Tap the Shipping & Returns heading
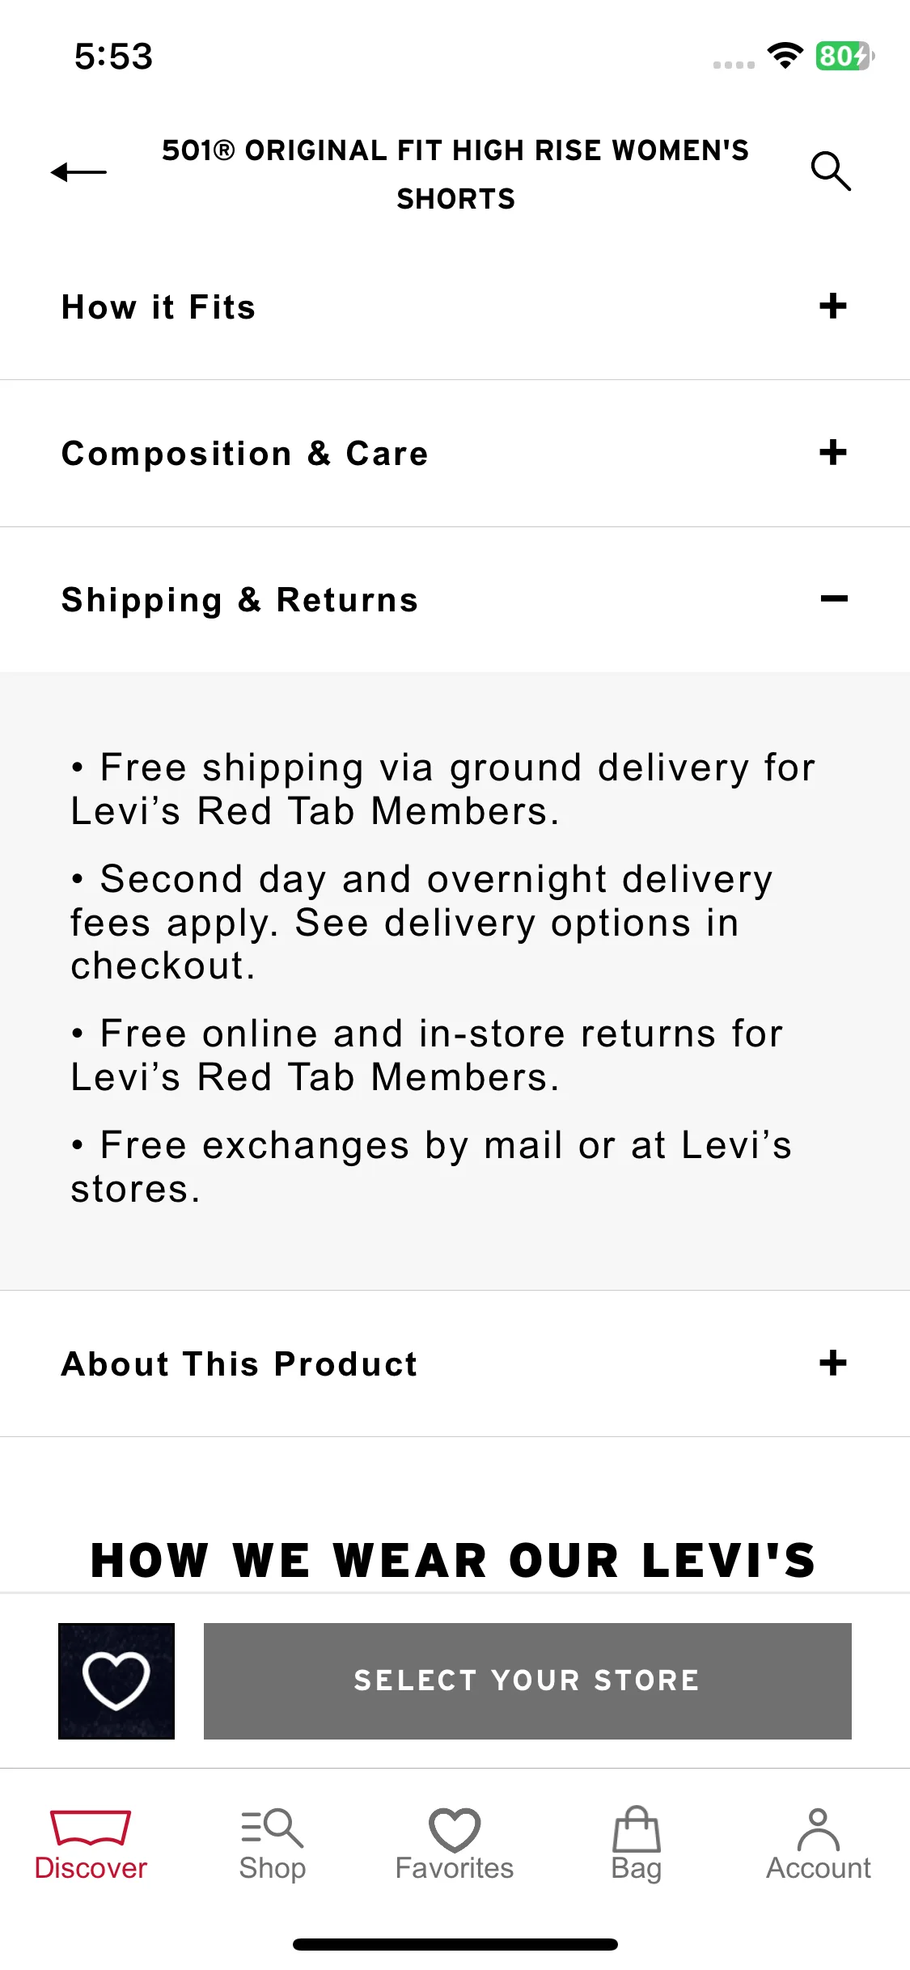Viewport: 910px width, 1970px height. click(x=240, y=600)
